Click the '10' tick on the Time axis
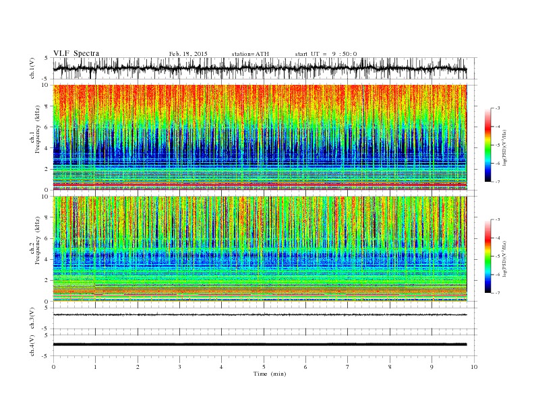 pos(474,367)
